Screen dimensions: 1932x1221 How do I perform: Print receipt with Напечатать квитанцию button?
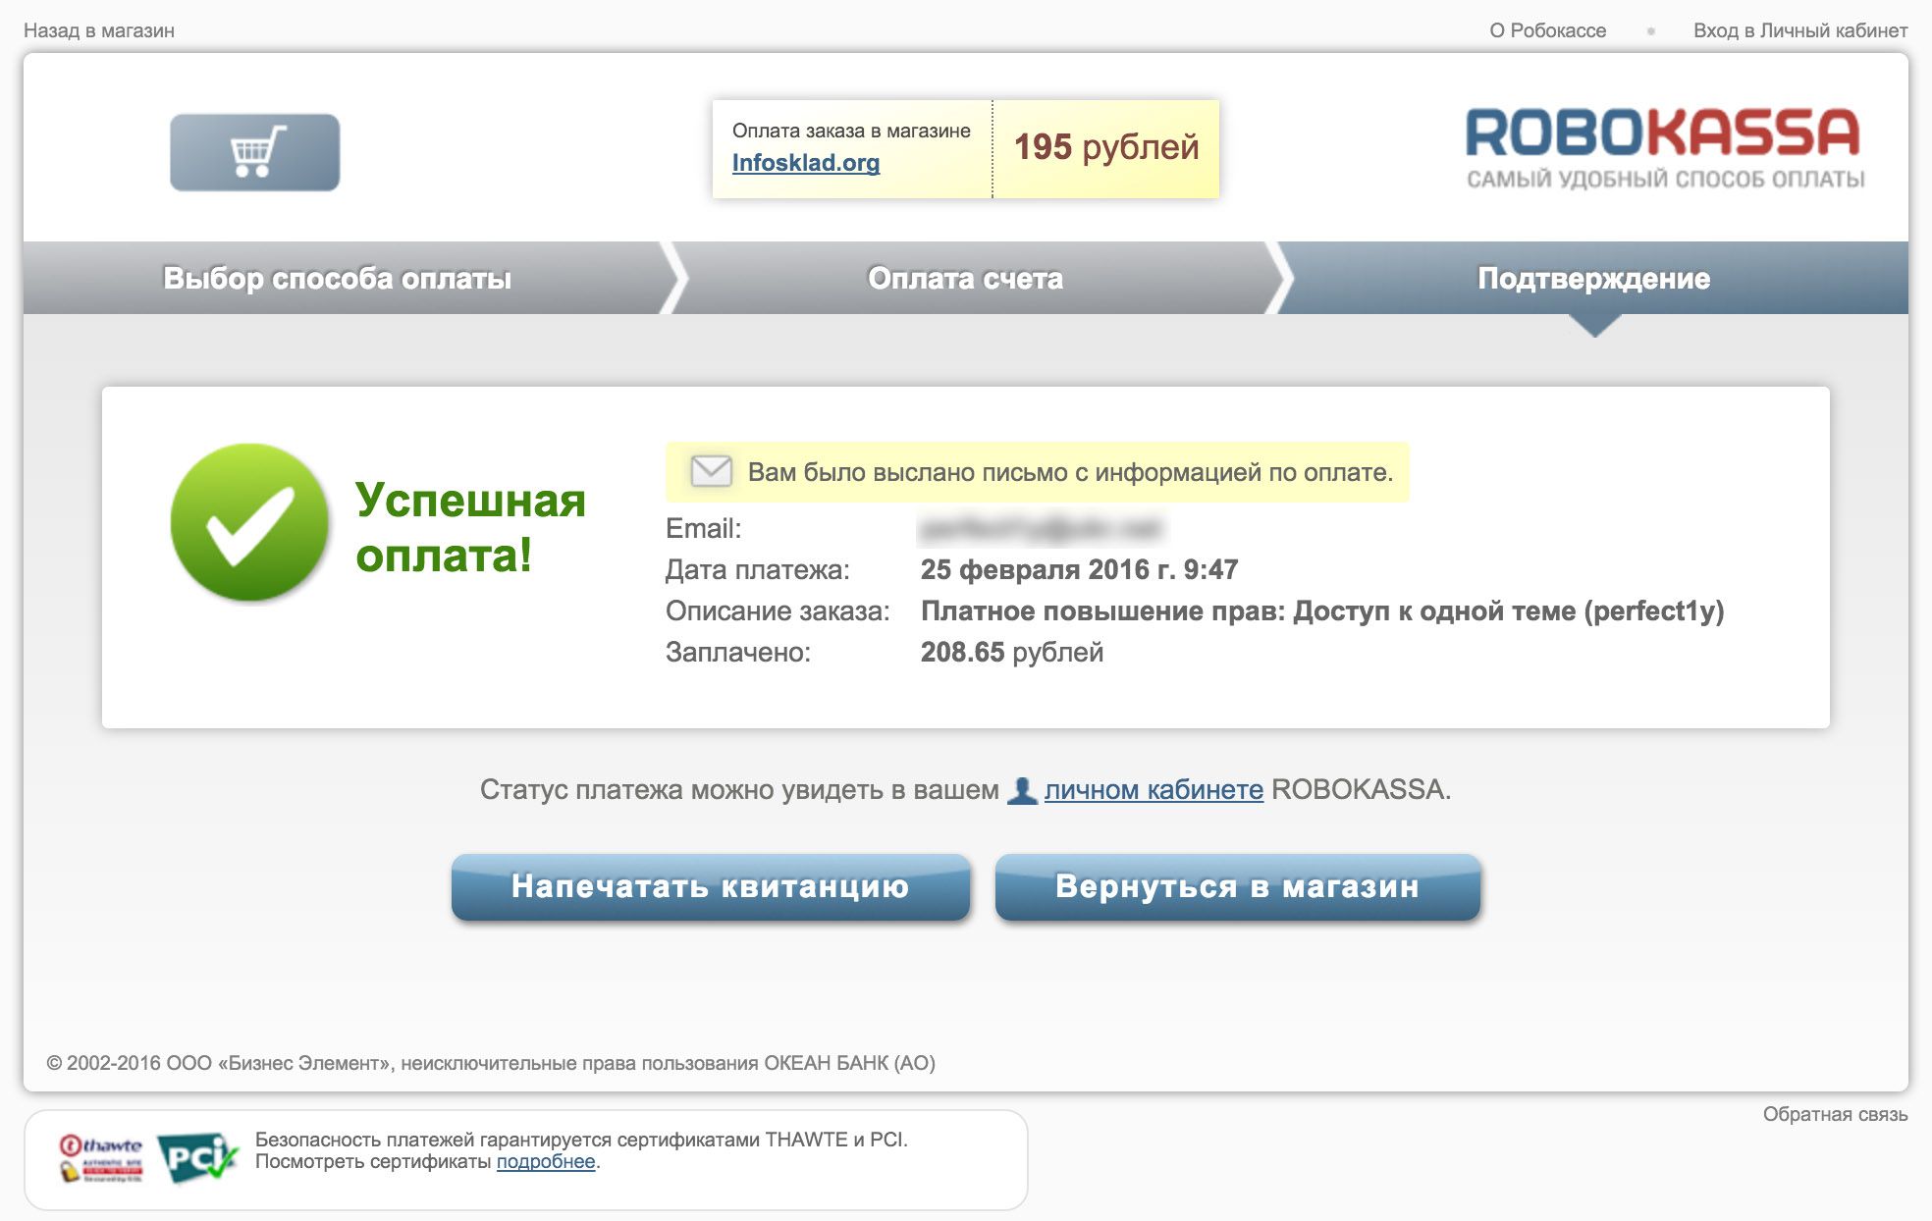tap(711, 886)
